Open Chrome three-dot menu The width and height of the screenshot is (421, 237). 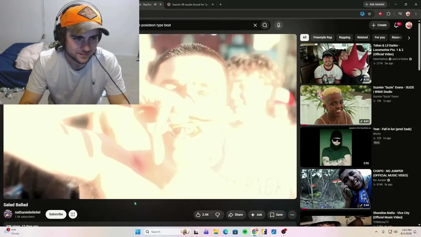[416, 14]
